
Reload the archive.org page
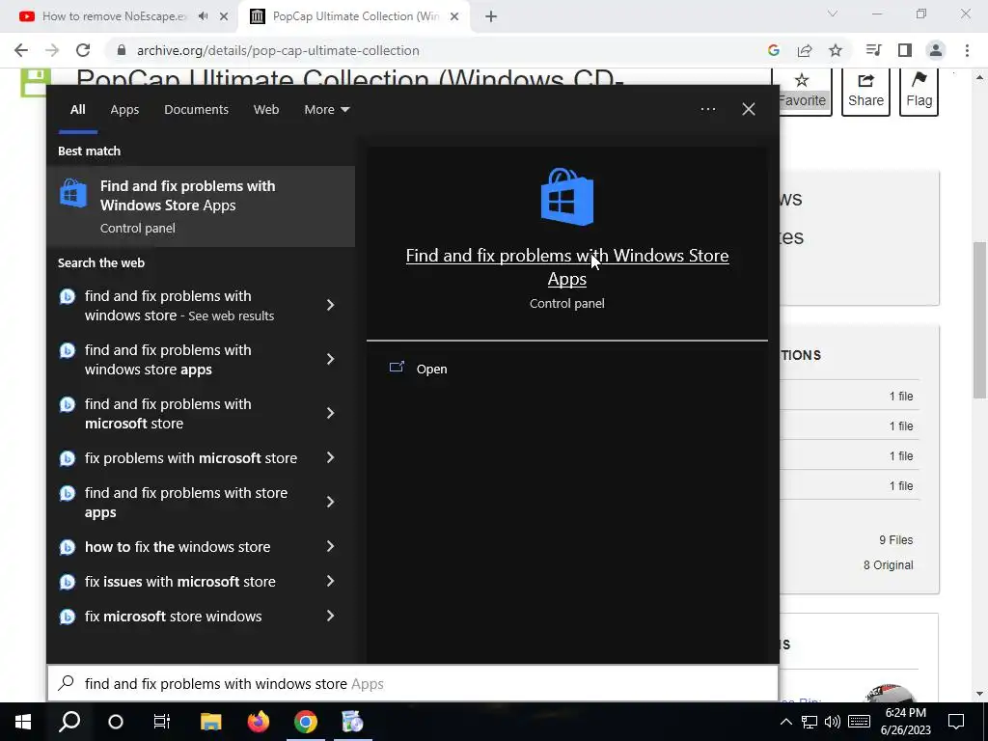(x=83, y=50)
